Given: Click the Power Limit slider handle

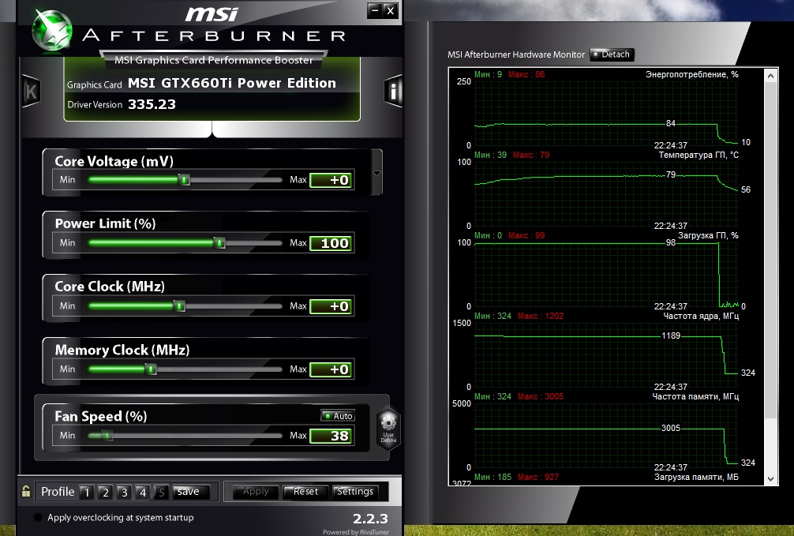Looking at the screenshot, I should pyautogui.click(x=220, y=243).
